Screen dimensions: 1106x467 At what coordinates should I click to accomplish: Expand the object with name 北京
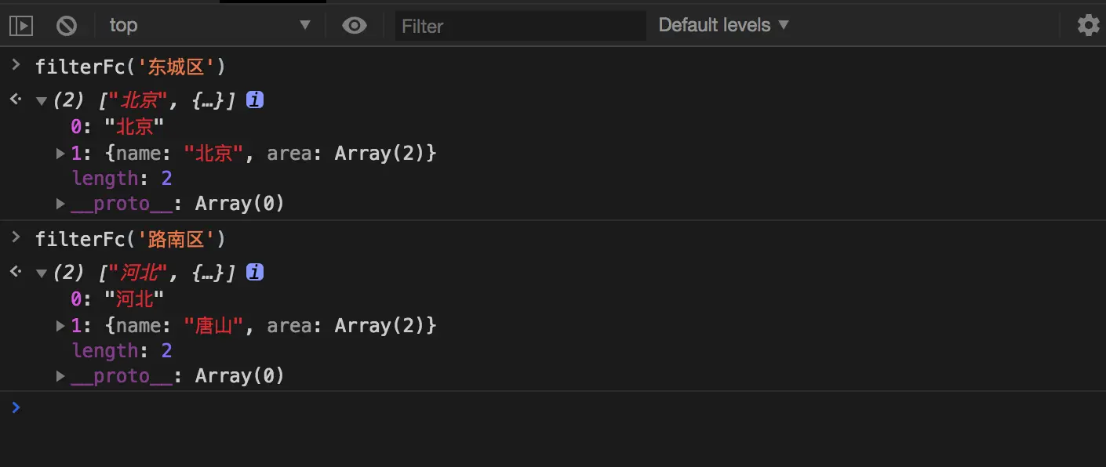pos(61,153)
